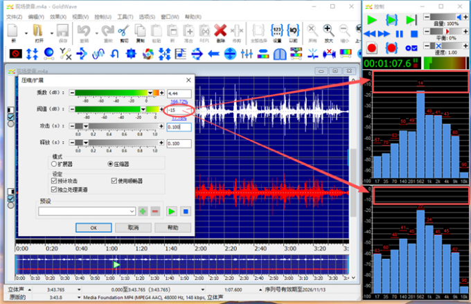Click the OK button in compressor dialog
The width and height of the screenshot is (471, 304).
click(x=94, y=227)
